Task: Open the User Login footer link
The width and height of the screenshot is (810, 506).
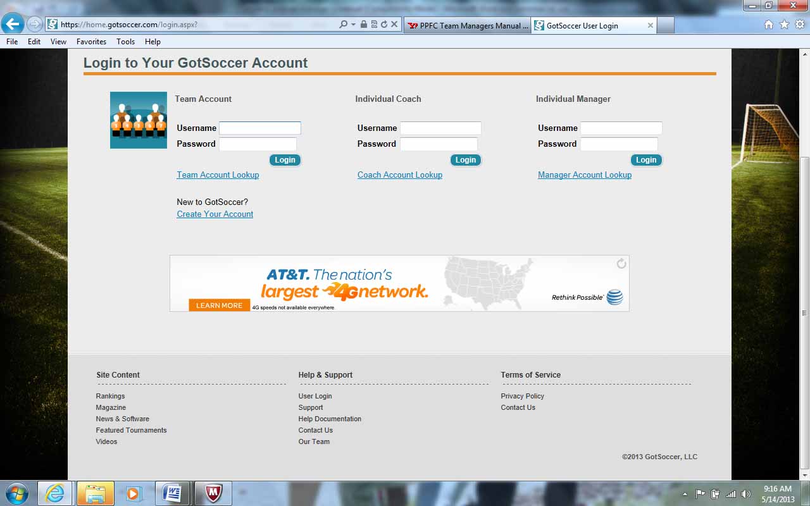Action: [315, 397]
